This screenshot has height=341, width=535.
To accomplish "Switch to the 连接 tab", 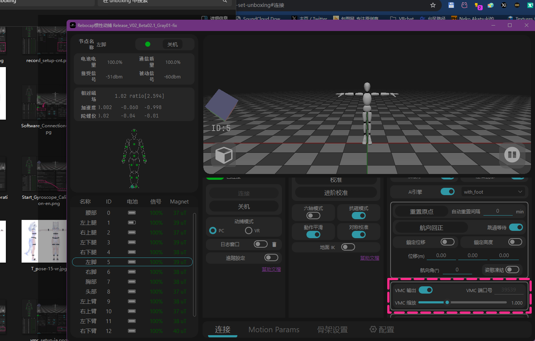I will pyautogui.click(x=223, y=330).
